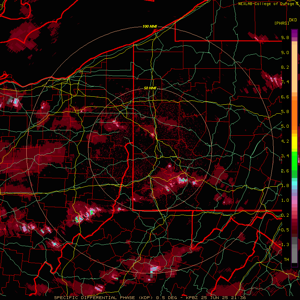The image size is (300, 300).
Task: Click the purple top segment of the color bar
Action: pyautogui.click(x=294, y=33)
